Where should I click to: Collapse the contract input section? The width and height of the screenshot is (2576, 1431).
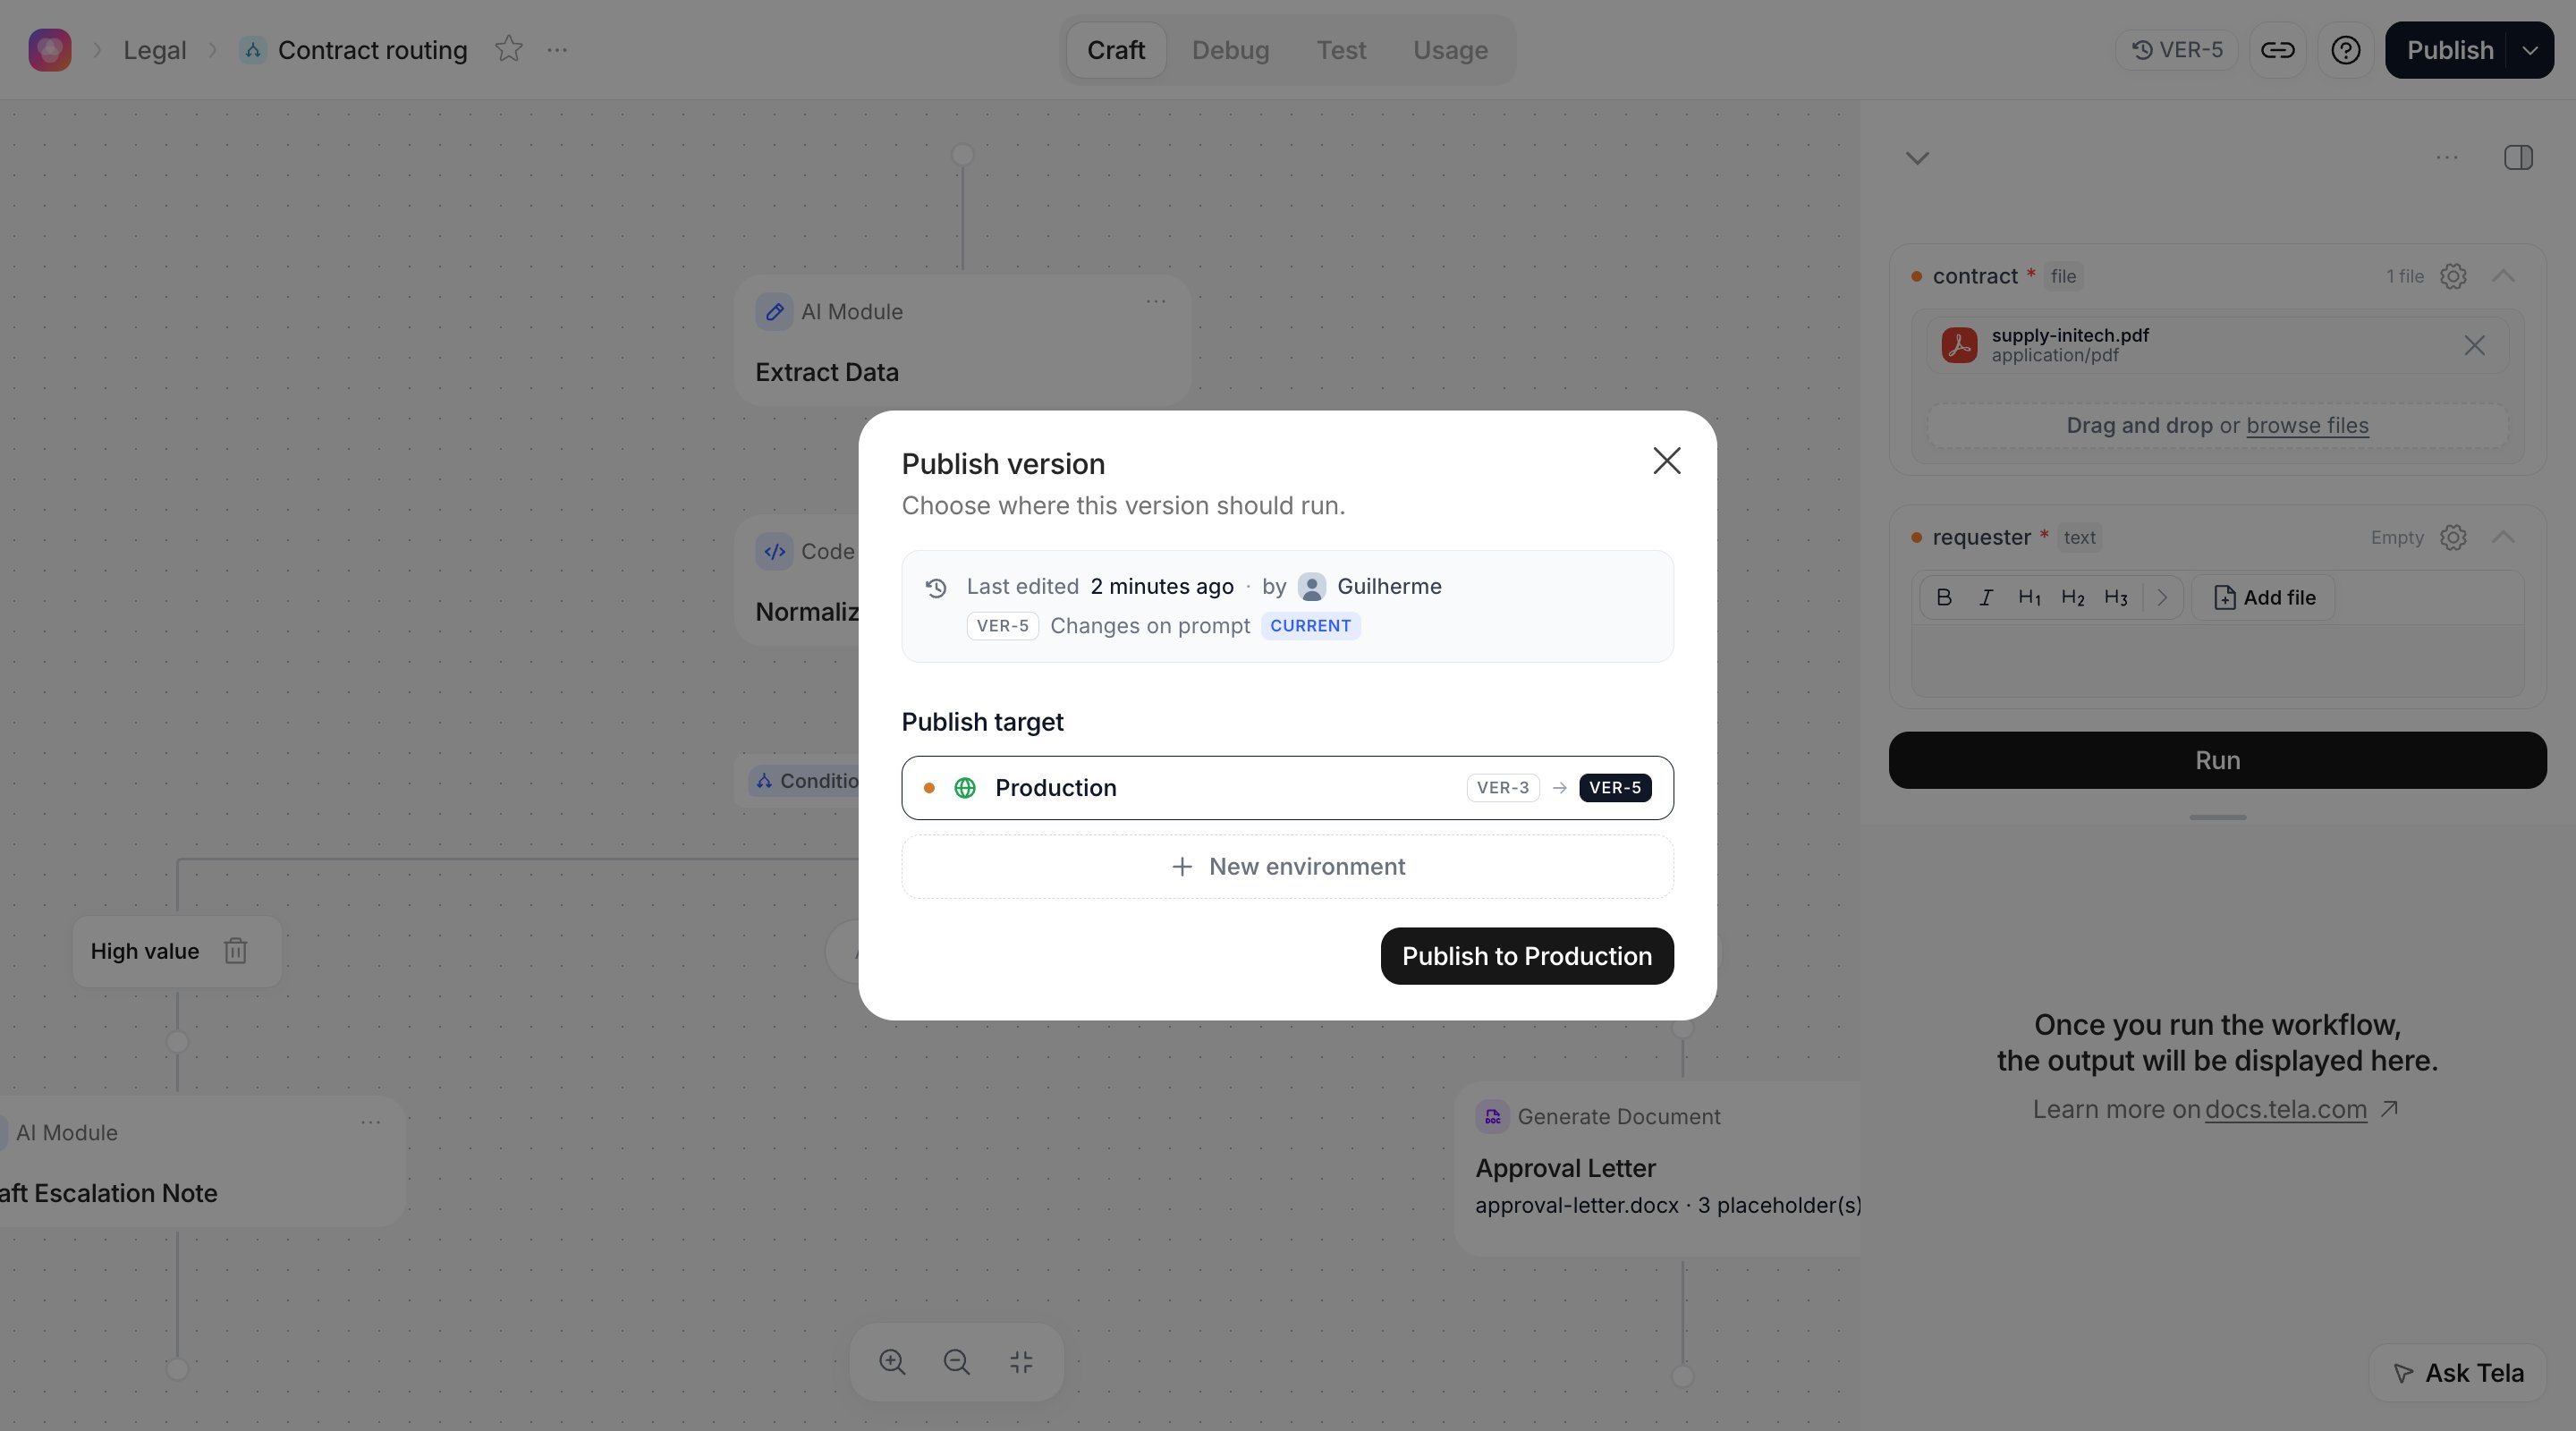(2503, 276)
